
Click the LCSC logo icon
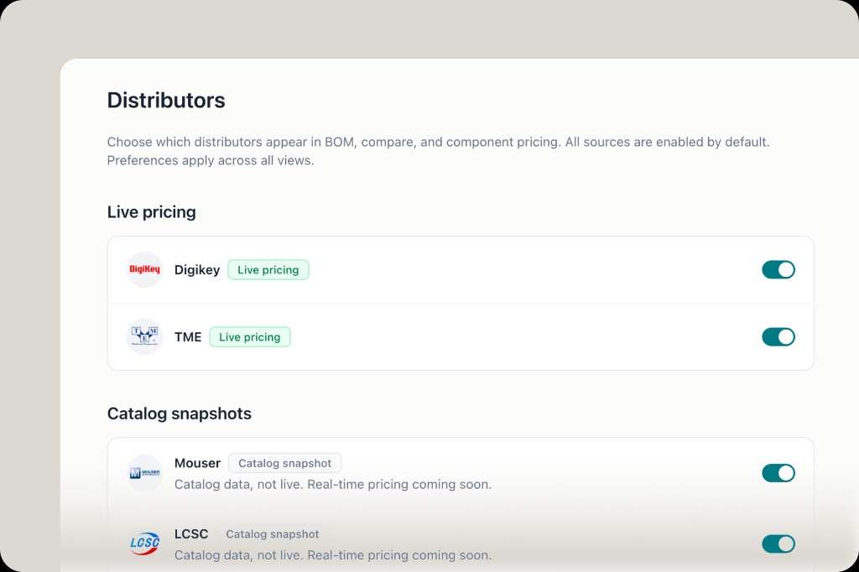point(144,543)
